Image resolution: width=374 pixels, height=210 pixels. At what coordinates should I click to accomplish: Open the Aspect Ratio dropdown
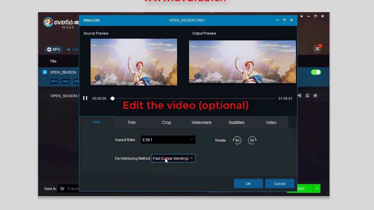(x=168, y=140)
